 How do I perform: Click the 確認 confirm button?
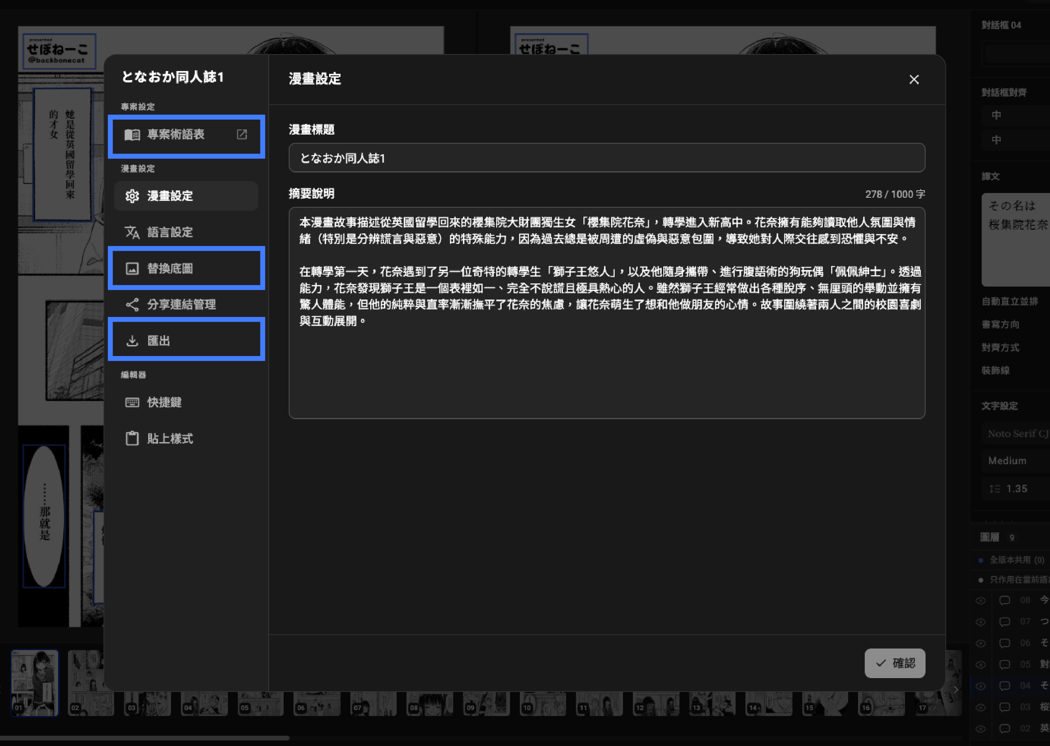tap(895, 664)
